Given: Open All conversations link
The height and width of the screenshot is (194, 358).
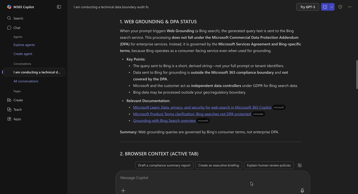Looking at the screenshot, I should click(26, 81).
